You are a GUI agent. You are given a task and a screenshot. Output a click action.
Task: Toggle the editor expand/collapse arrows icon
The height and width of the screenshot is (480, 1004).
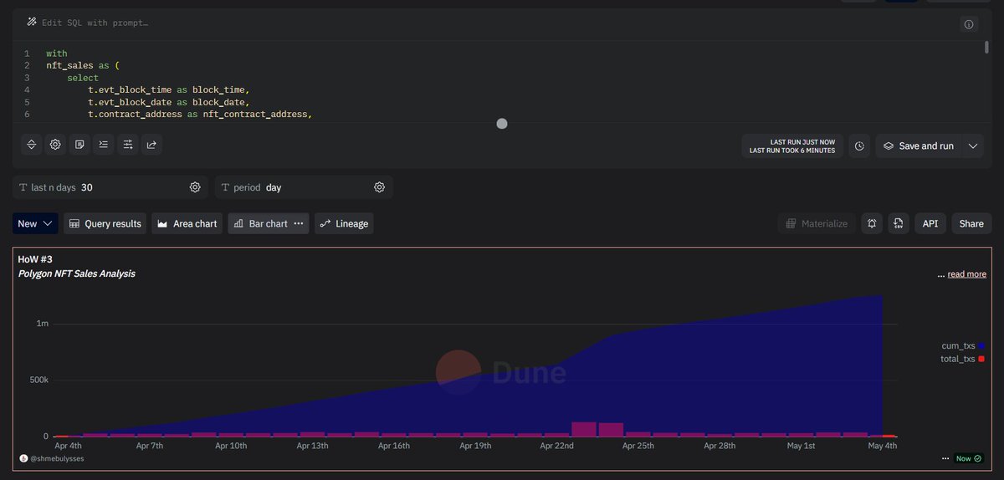(x=32, y=145)
